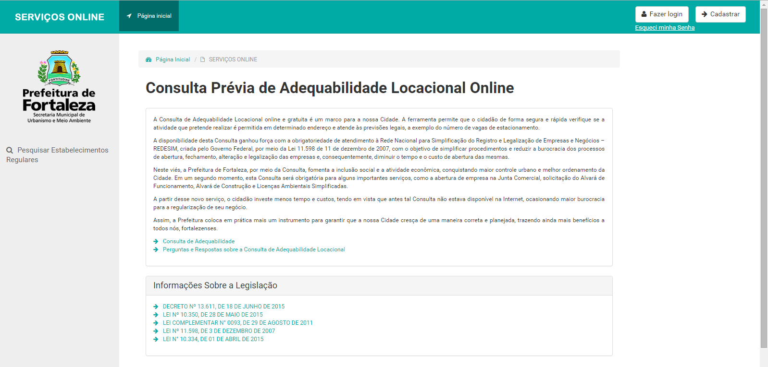The width and height of the screenshot is (768, 367).
Task: Click arrow icon beside LEI N° 10.334
Action: click(x=156, y=339)
